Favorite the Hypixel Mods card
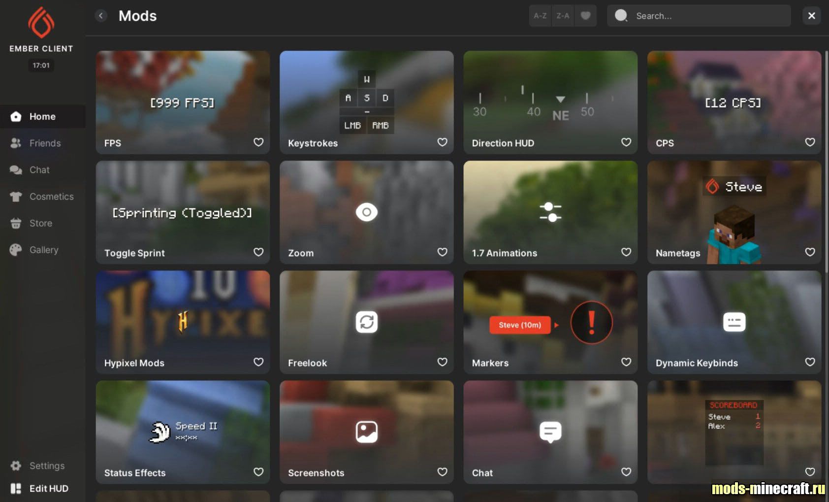The height and width of the screenshot is (502, 829). 258,362
